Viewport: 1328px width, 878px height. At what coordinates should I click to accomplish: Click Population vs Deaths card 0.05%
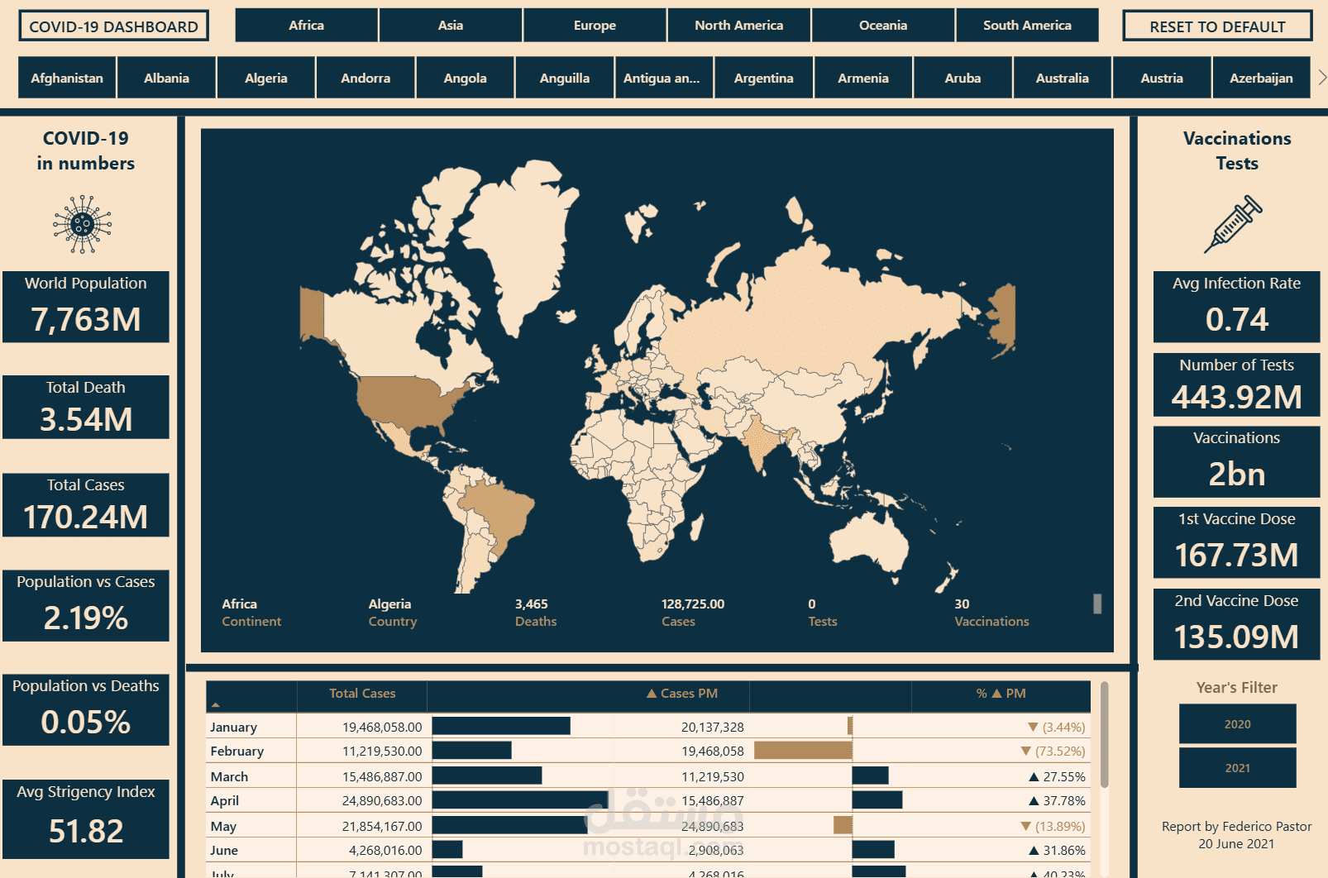pyautogui.click(x=86, y=709)
